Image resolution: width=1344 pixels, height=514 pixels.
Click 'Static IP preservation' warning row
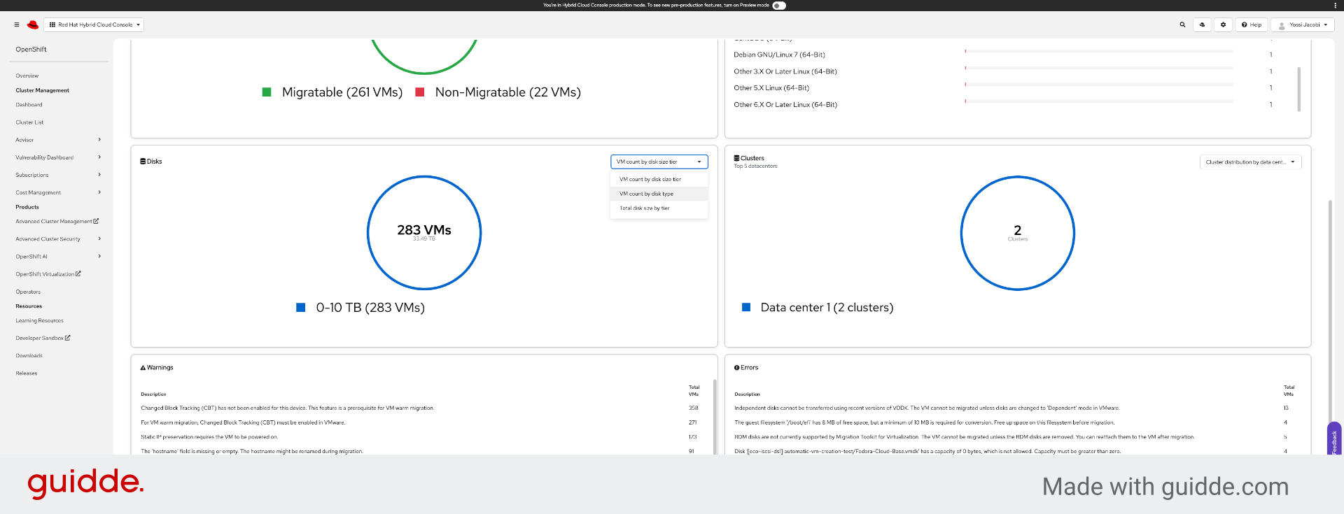(420, 437)
